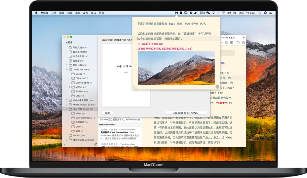Expand the 常用记事 disclosure triangle
Image resolution: width=307 pixels, height=178 pixels.
coord(66,65)
